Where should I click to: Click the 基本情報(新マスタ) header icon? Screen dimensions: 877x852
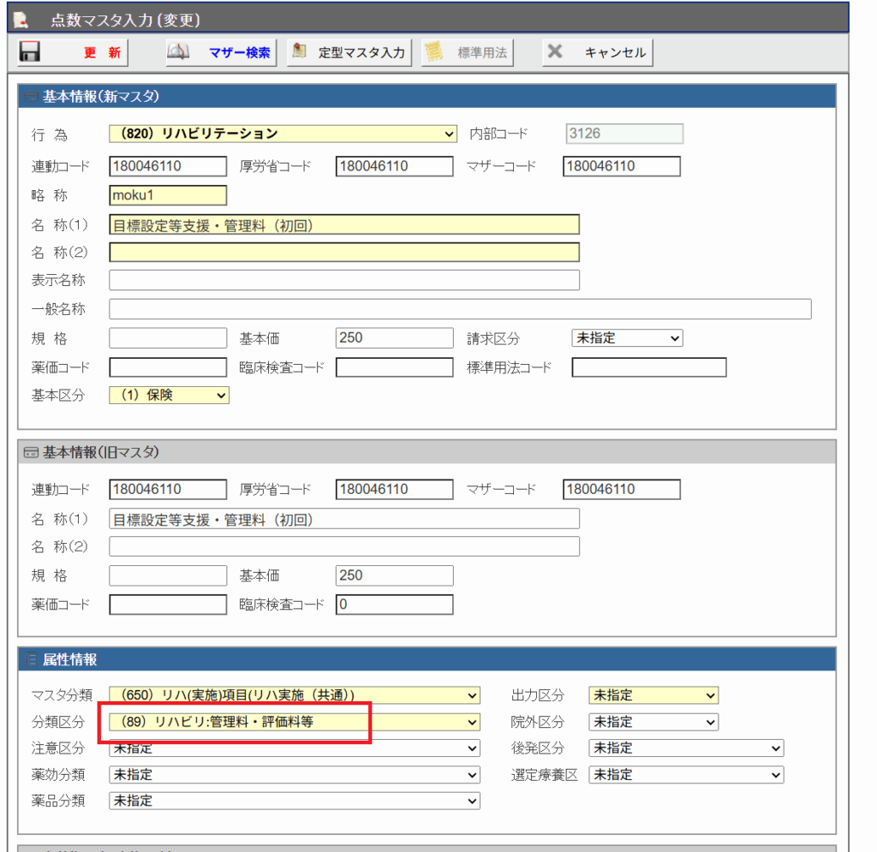pos(31,97)
